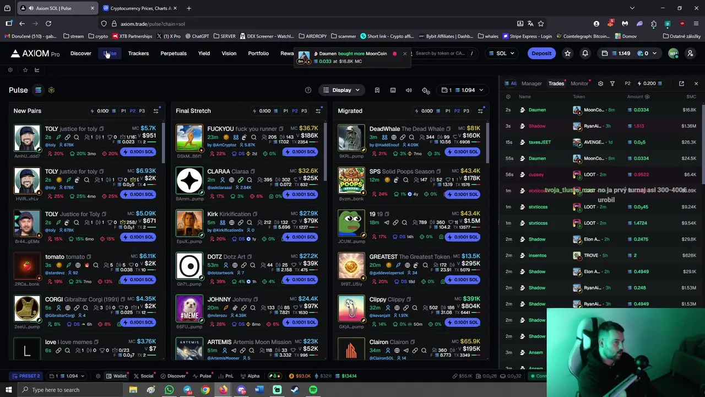Open the Wallet tracker in bottom bar

(x=116, y=376)
